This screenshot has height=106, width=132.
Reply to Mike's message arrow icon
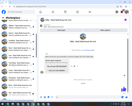(74, 66)
